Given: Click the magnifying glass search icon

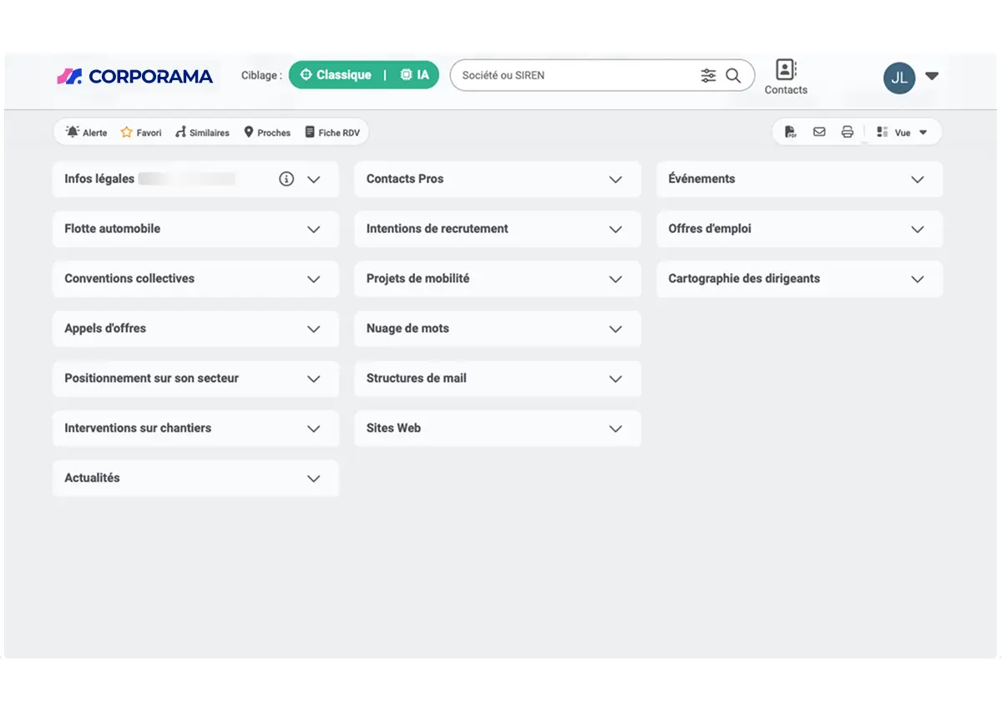Looking at the screenshot, I should tap(733, 75).
